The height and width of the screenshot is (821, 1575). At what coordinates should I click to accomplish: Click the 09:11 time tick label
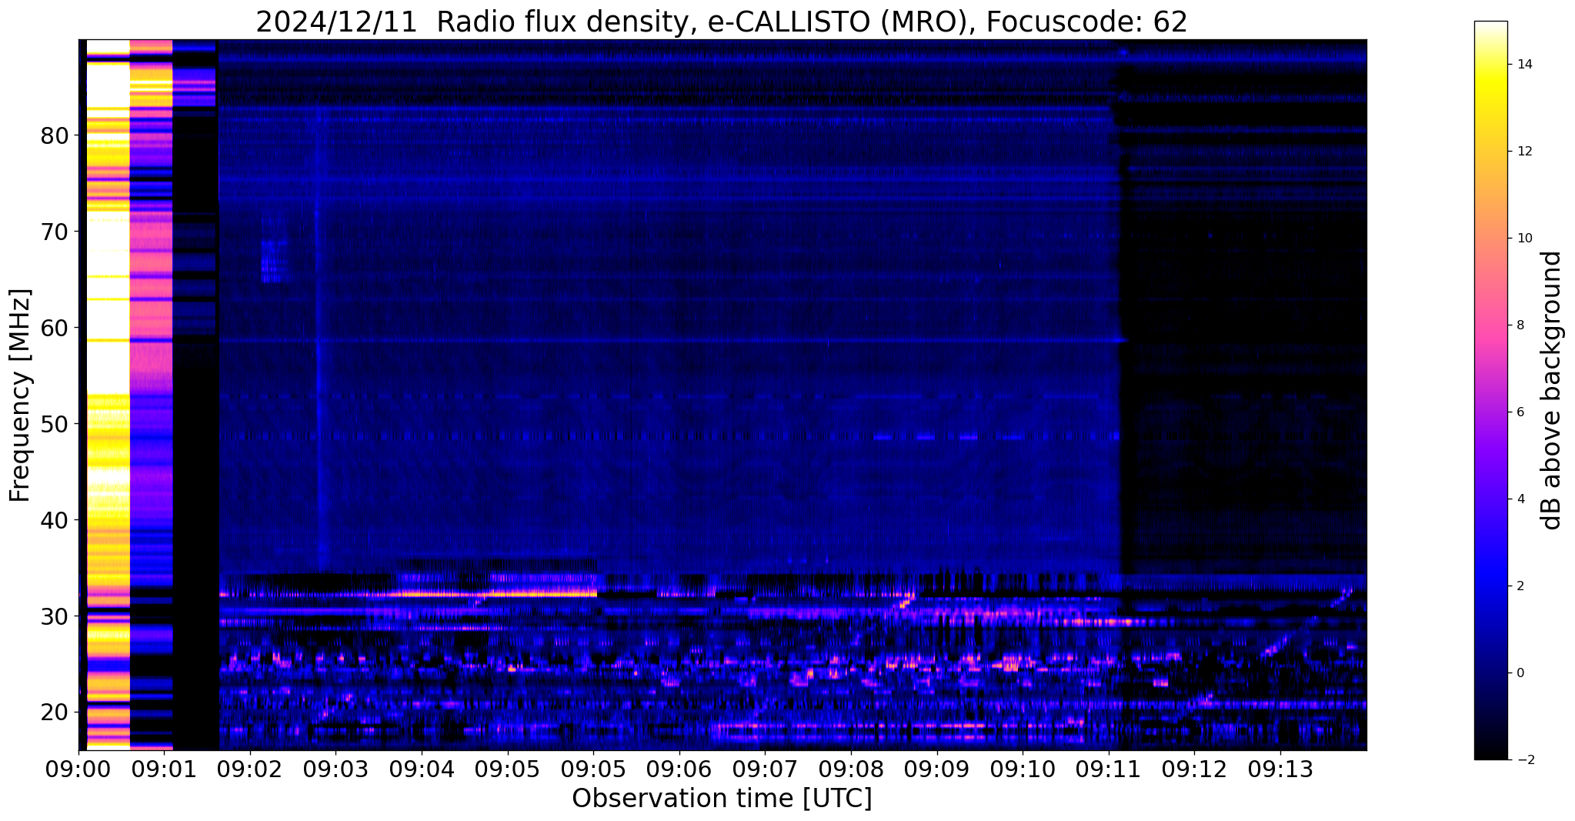[1109, 769]
